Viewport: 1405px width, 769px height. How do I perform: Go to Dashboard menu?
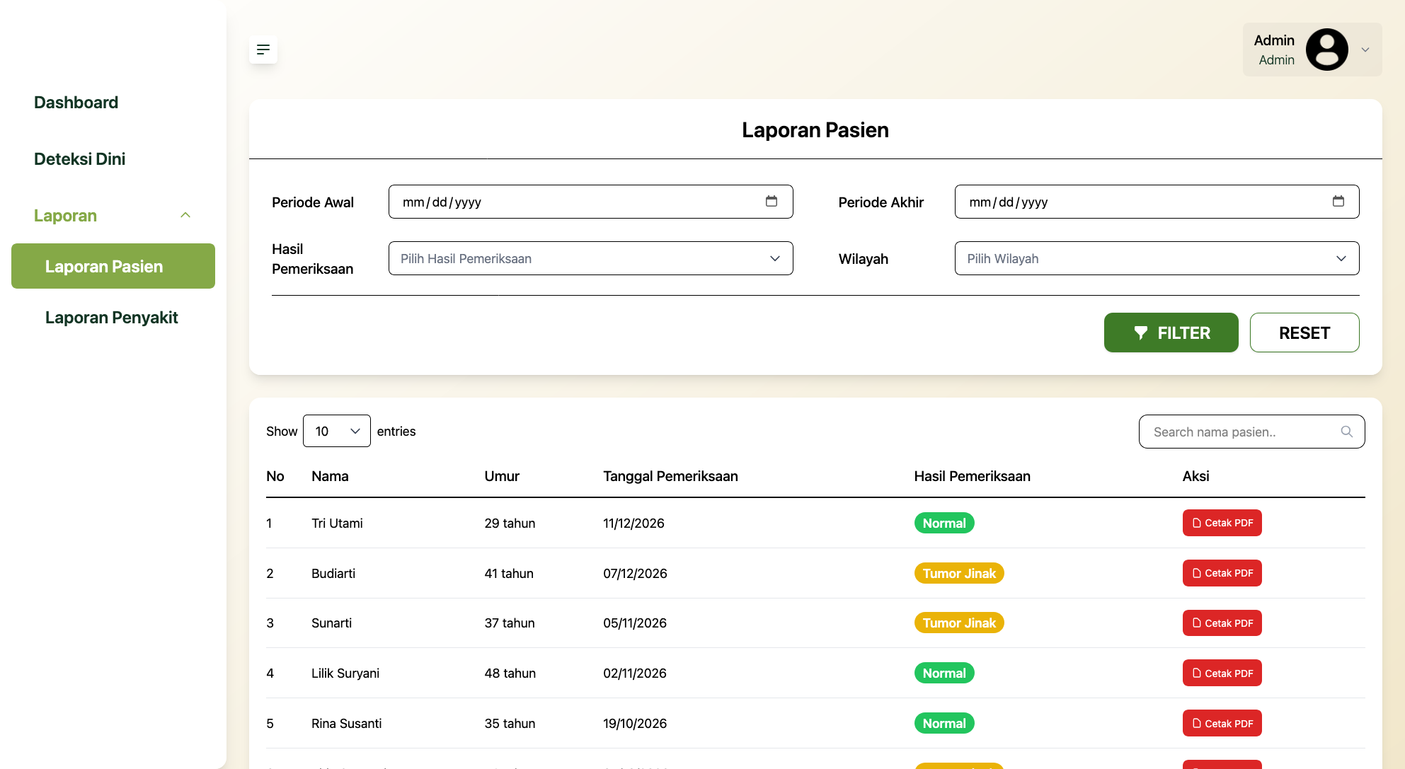pyautogui.click(x=76, y=103)
